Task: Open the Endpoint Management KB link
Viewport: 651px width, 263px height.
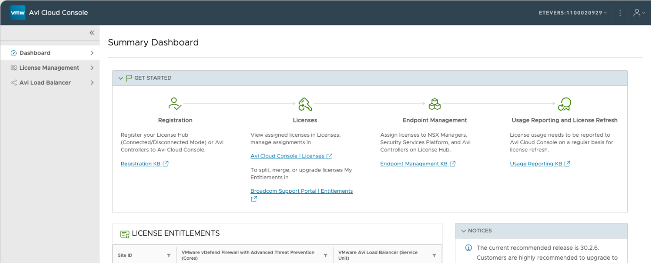Action: pos(414,164)
